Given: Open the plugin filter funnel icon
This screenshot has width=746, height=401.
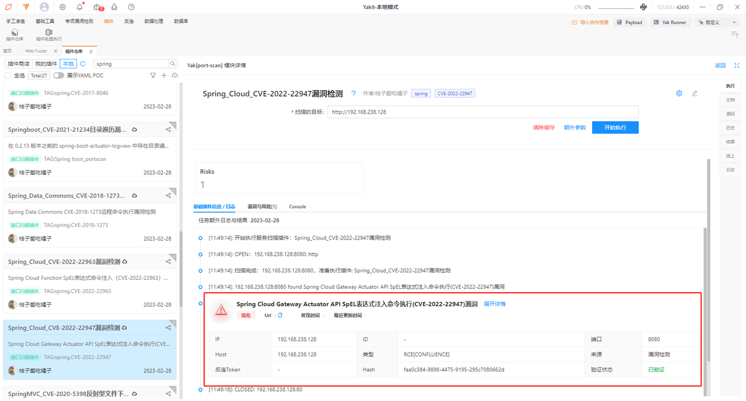Looking at the screenshot, I should coord(153,75).
